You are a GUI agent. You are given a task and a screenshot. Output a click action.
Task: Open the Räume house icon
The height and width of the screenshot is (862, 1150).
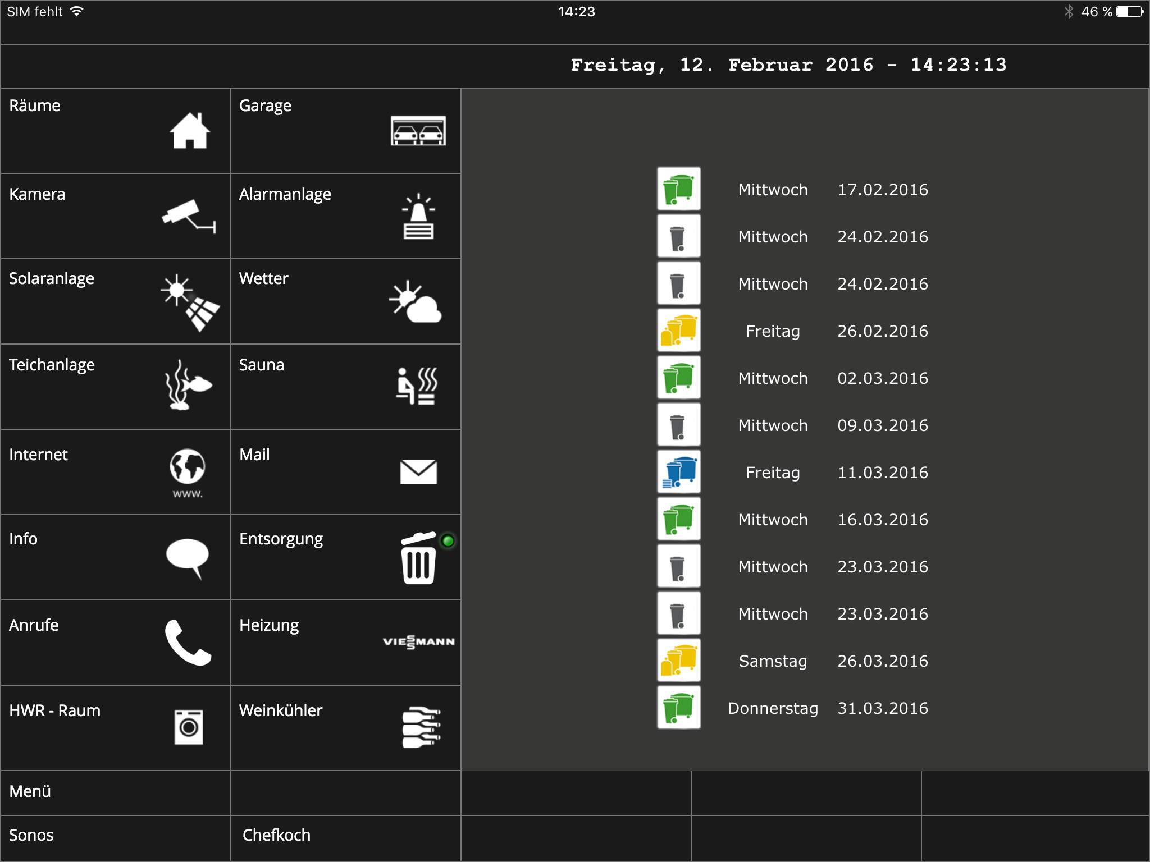coord(190,131)
